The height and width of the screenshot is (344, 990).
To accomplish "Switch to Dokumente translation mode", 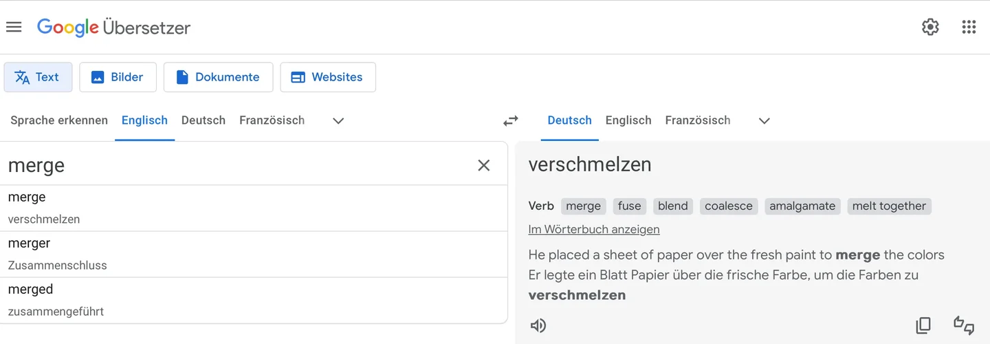I will pos(218,77).
